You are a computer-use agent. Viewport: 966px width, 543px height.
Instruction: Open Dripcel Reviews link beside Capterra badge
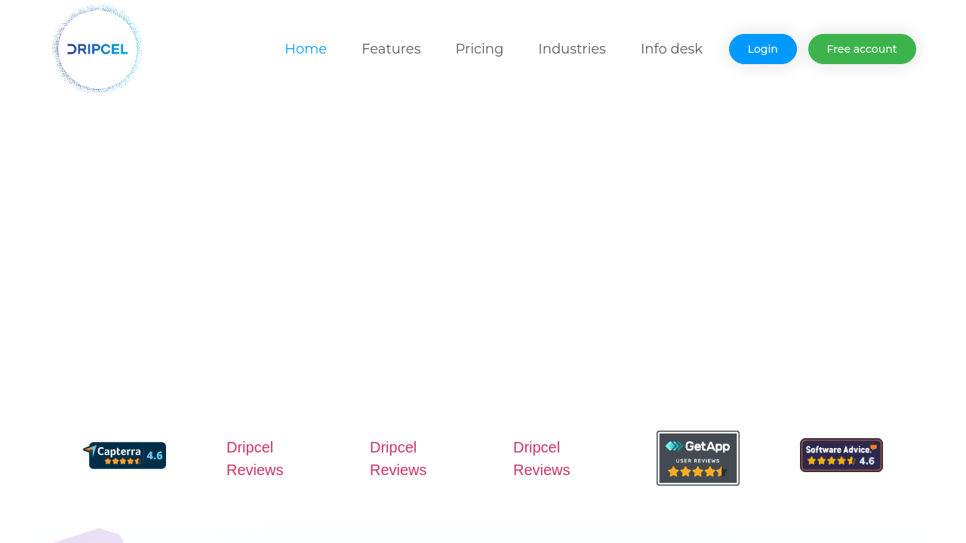pyautogui.click(x=255, y=459)
